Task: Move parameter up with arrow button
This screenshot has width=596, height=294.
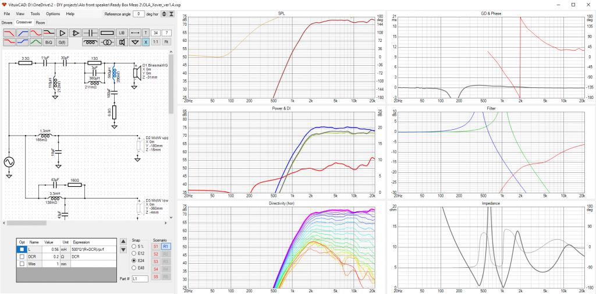Action: pyautogui.click(x=123, y=241)
